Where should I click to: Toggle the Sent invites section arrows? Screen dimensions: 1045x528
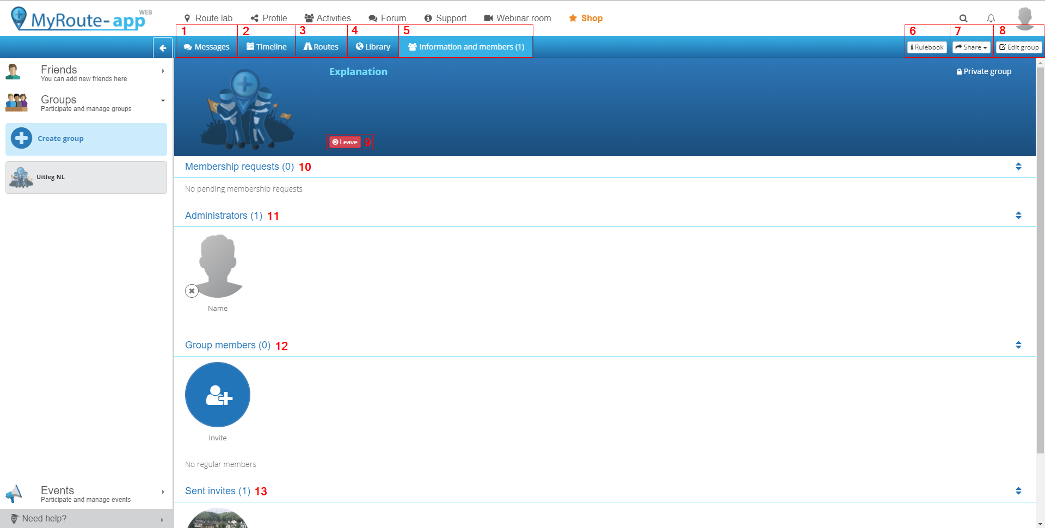pyautogui.click(x=1018, y=491)
